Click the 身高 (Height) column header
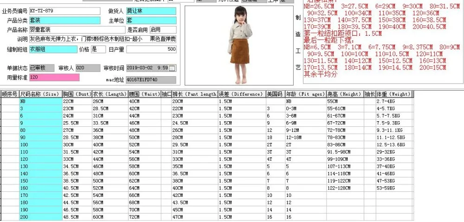464x222 pixels. click(x=345, y=94)
